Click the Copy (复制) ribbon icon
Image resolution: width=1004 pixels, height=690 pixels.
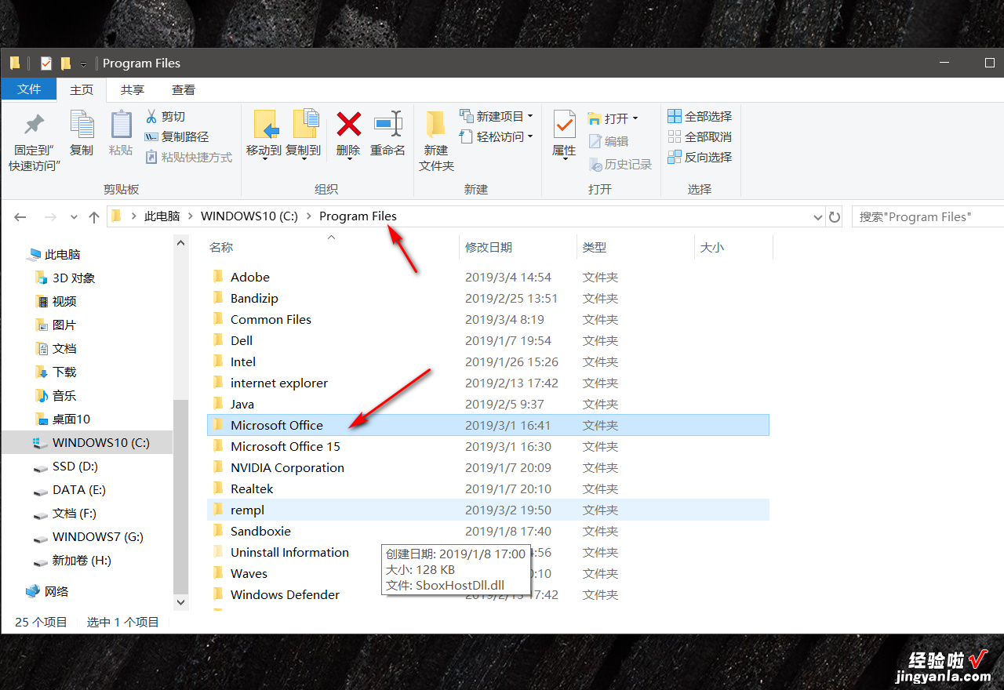coord(82,125)
